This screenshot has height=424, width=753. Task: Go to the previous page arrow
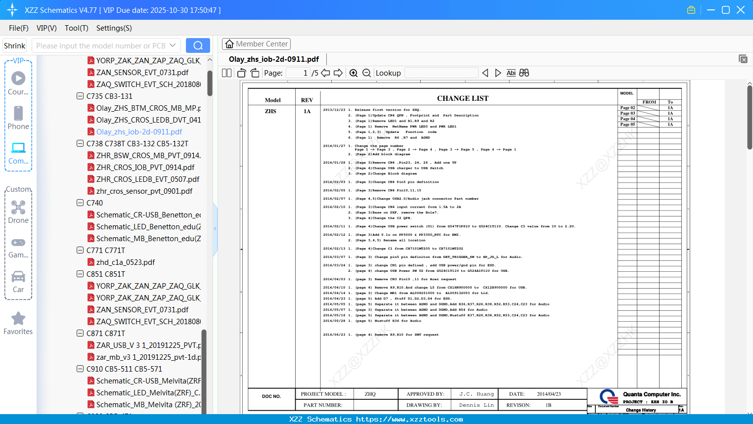pos(325,73)
